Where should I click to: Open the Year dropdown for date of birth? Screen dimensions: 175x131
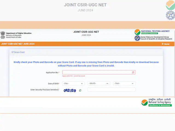click(x=124, y=84)
